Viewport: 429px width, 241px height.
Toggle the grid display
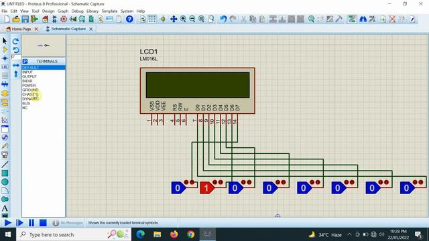[152, 19]
